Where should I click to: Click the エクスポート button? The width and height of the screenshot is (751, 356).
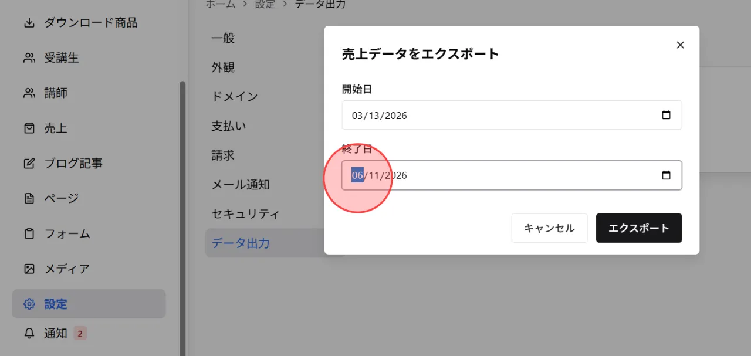point(639,228)
